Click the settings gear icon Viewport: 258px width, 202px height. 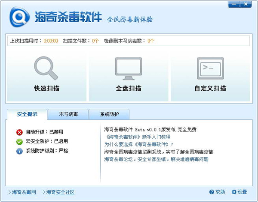[x=234, y=192]
